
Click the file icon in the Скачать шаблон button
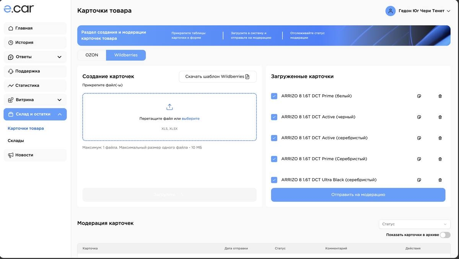247,77
